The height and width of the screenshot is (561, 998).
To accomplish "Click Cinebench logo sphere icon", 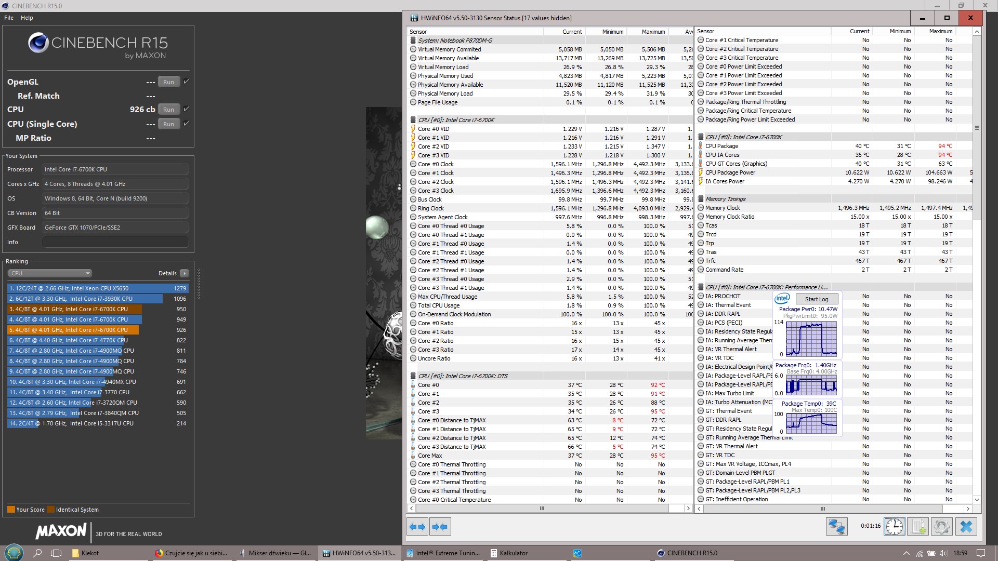I will (38, 43).
